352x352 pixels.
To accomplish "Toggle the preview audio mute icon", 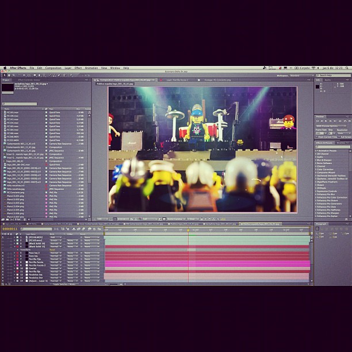I will point(340,121).
